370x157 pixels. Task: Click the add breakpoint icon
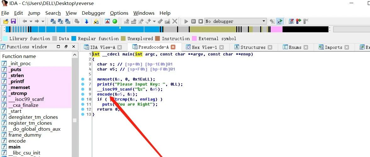click(x=299, y=21)
